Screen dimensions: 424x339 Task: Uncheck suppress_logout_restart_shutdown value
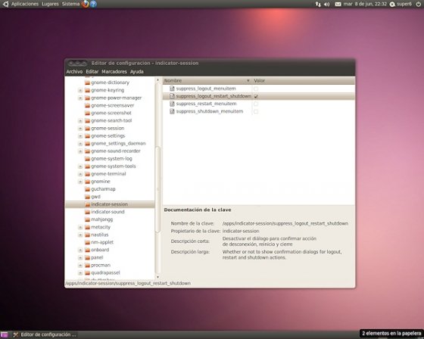(x=256, y=96)
